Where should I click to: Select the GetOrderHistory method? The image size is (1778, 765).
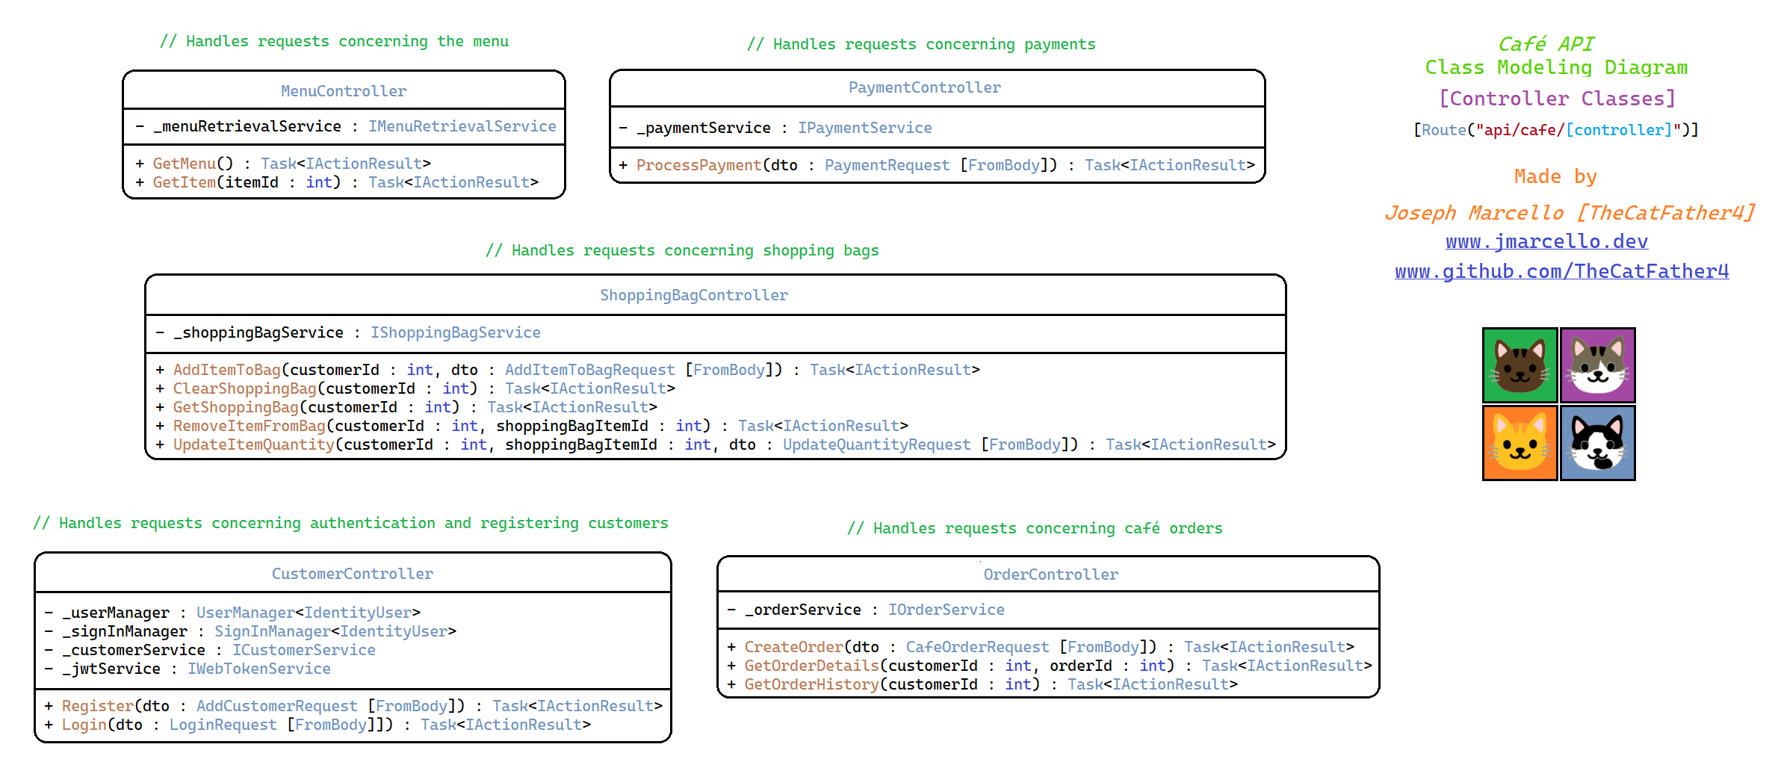tap(811, 684)
